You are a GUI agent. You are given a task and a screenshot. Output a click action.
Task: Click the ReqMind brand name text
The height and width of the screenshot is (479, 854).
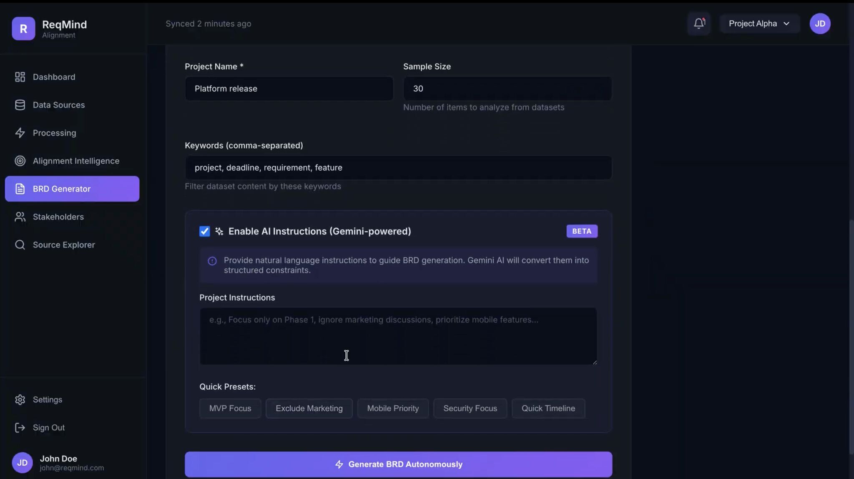(65, 25)
